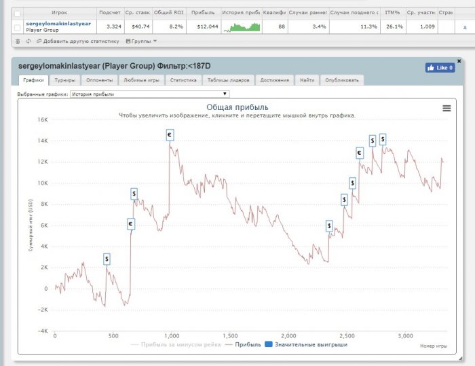The image size is (475, 366).
Task: Click the refresh icon below the table
Action: (27, 41)
